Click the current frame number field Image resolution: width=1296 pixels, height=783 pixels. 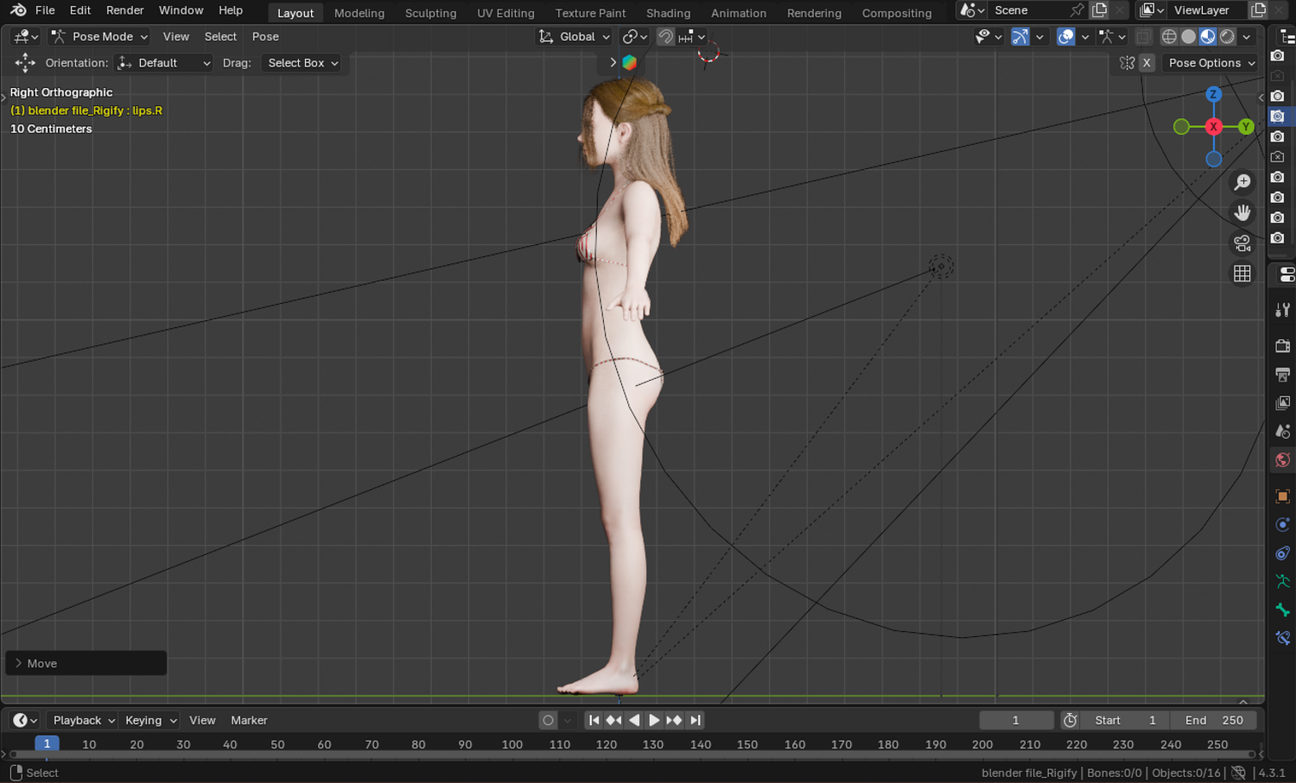[1016, 720]
